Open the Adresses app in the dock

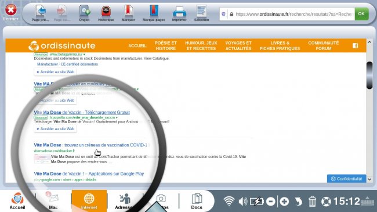[124, 201]
